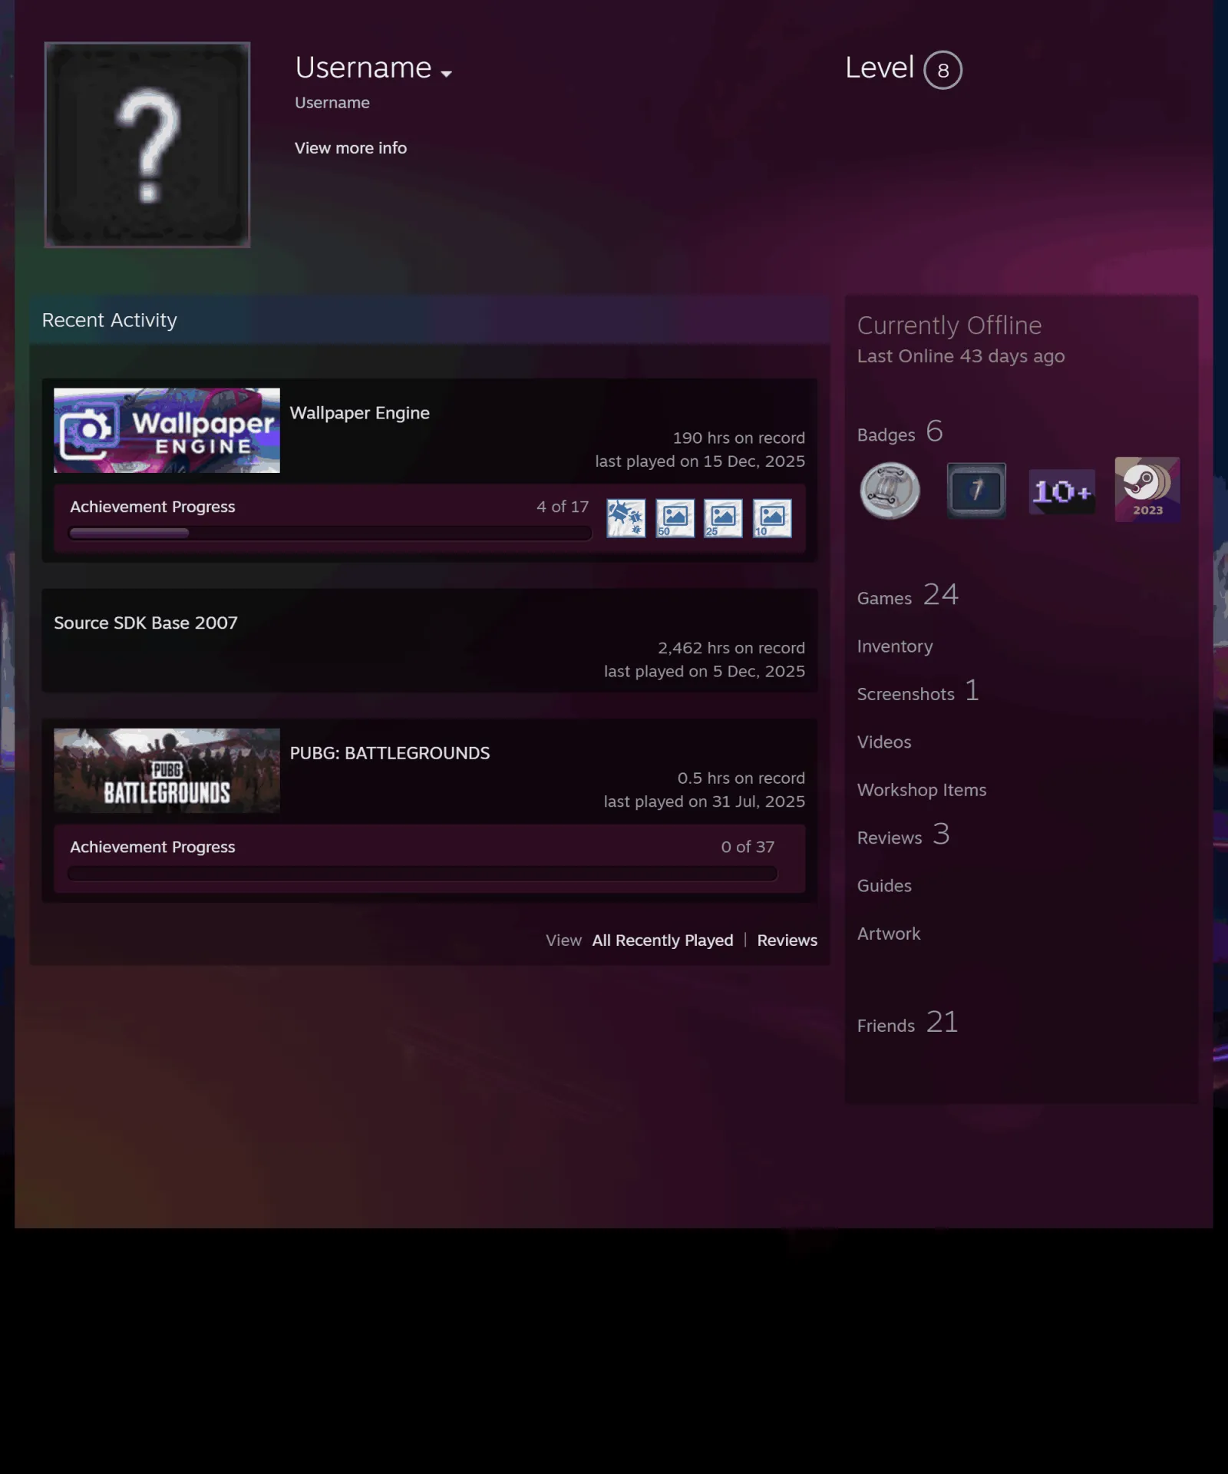
Task: Click the years of service 7 badge
Action: click(976, 491)
